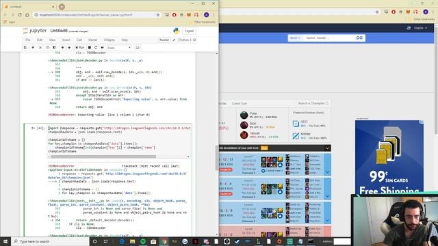This screenshot has width=438, height=246.
Task: Click the code cell horizontal scrollbar
Action: (103, 156)
